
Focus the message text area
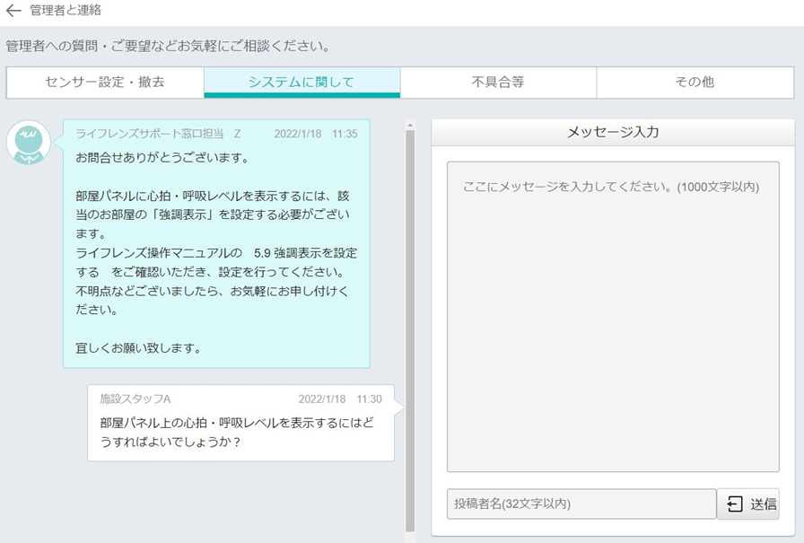coord(613,317)
